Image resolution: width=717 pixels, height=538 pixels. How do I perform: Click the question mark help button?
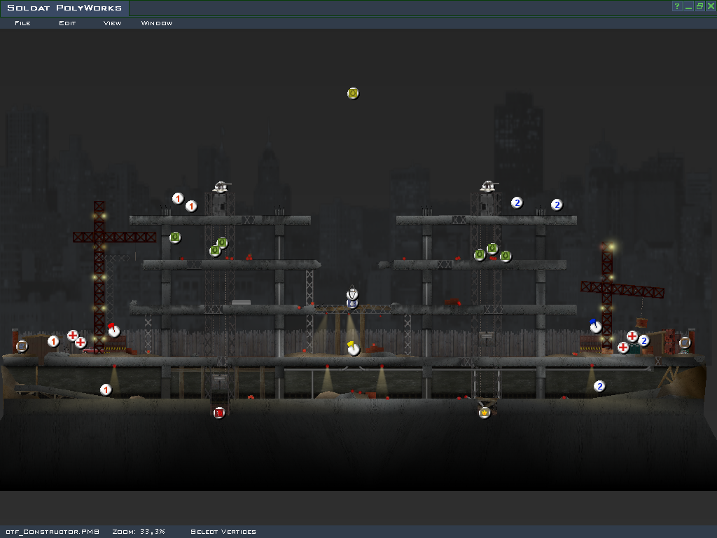click(677, 6)
